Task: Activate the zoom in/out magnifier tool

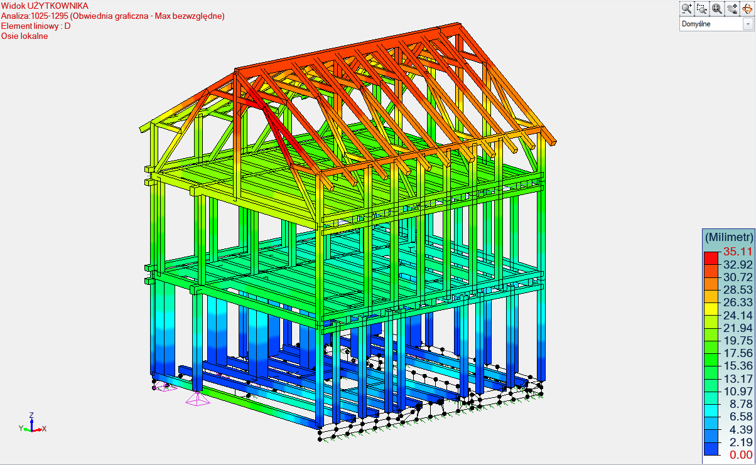Action: [x=687, y=8]
